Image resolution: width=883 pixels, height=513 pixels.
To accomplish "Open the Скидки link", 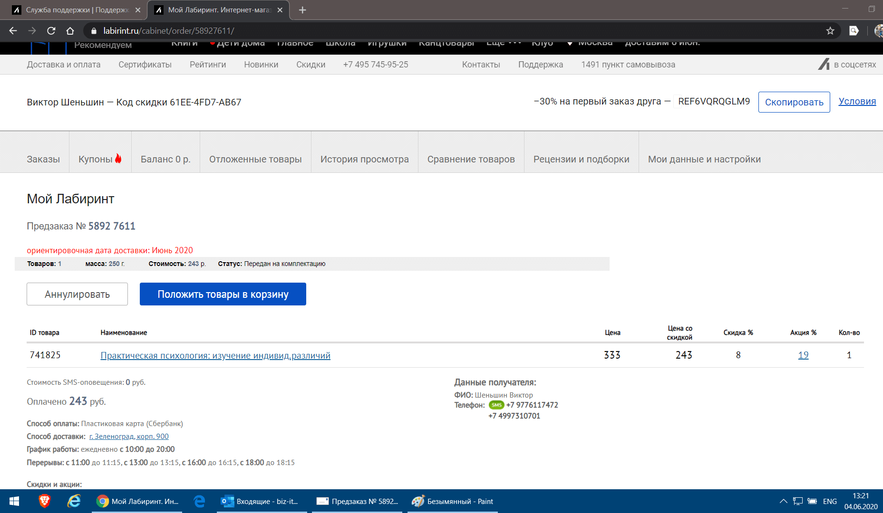I will point(311,65).
